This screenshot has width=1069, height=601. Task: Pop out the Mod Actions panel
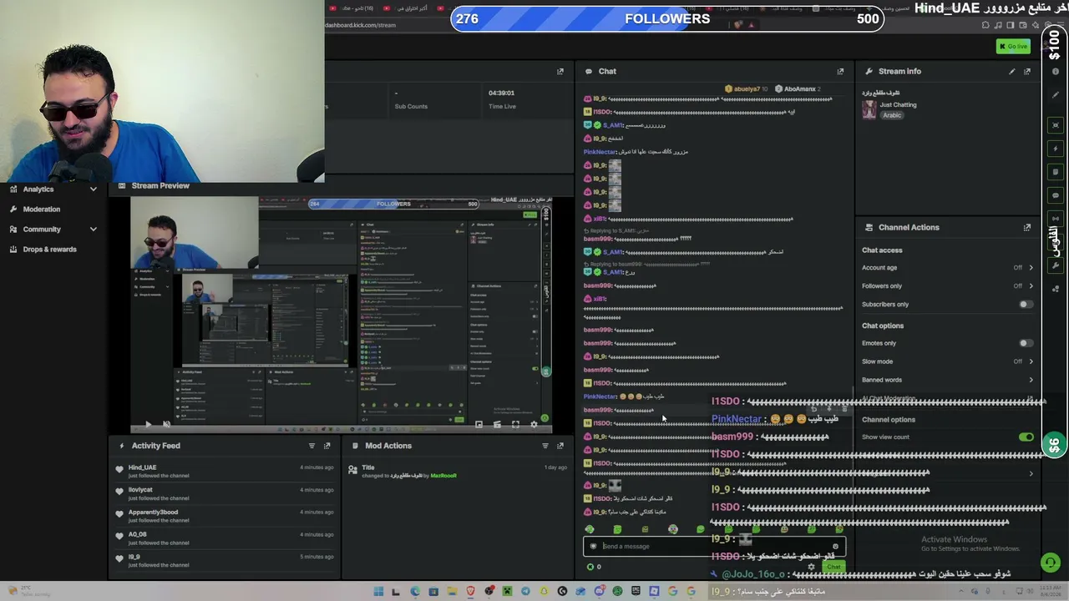click(x=560, y=446)
